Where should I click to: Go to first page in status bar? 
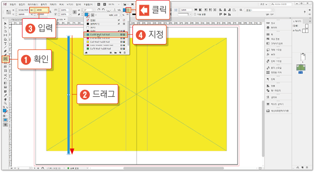11,168
